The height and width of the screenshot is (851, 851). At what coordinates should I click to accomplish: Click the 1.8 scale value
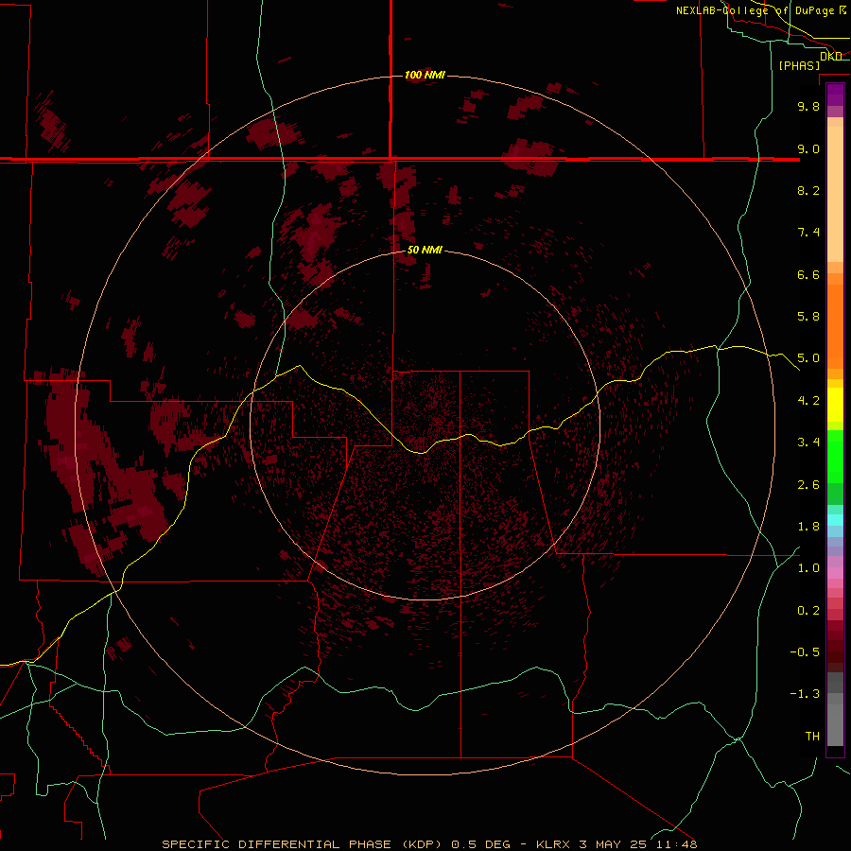tap(808, 527)
